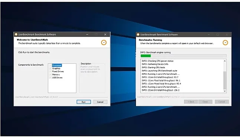Select log line 'Starting CPU tests'
This screenshot has width=240, height=137.
pyautogui.click(x=153, y=67)
